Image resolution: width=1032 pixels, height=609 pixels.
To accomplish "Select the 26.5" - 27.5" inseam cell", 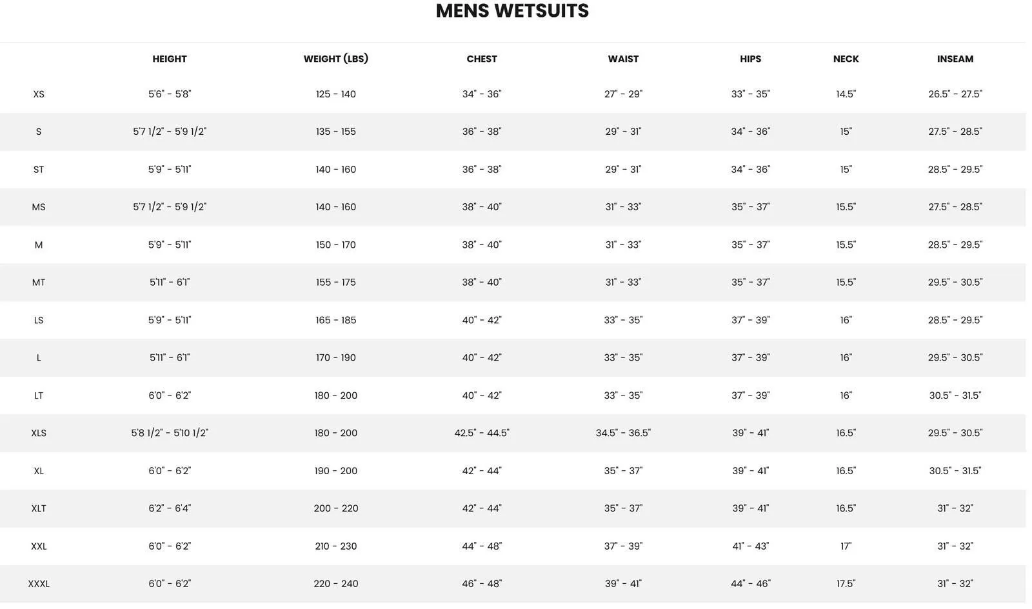I will click(x=955, y=94).
